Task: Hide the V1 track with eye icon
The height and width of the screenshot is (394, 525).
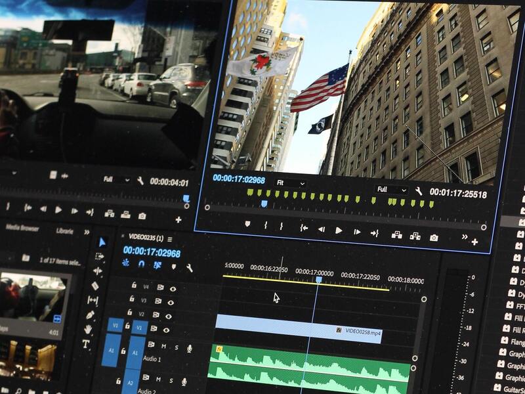Action: pos(167,330)
